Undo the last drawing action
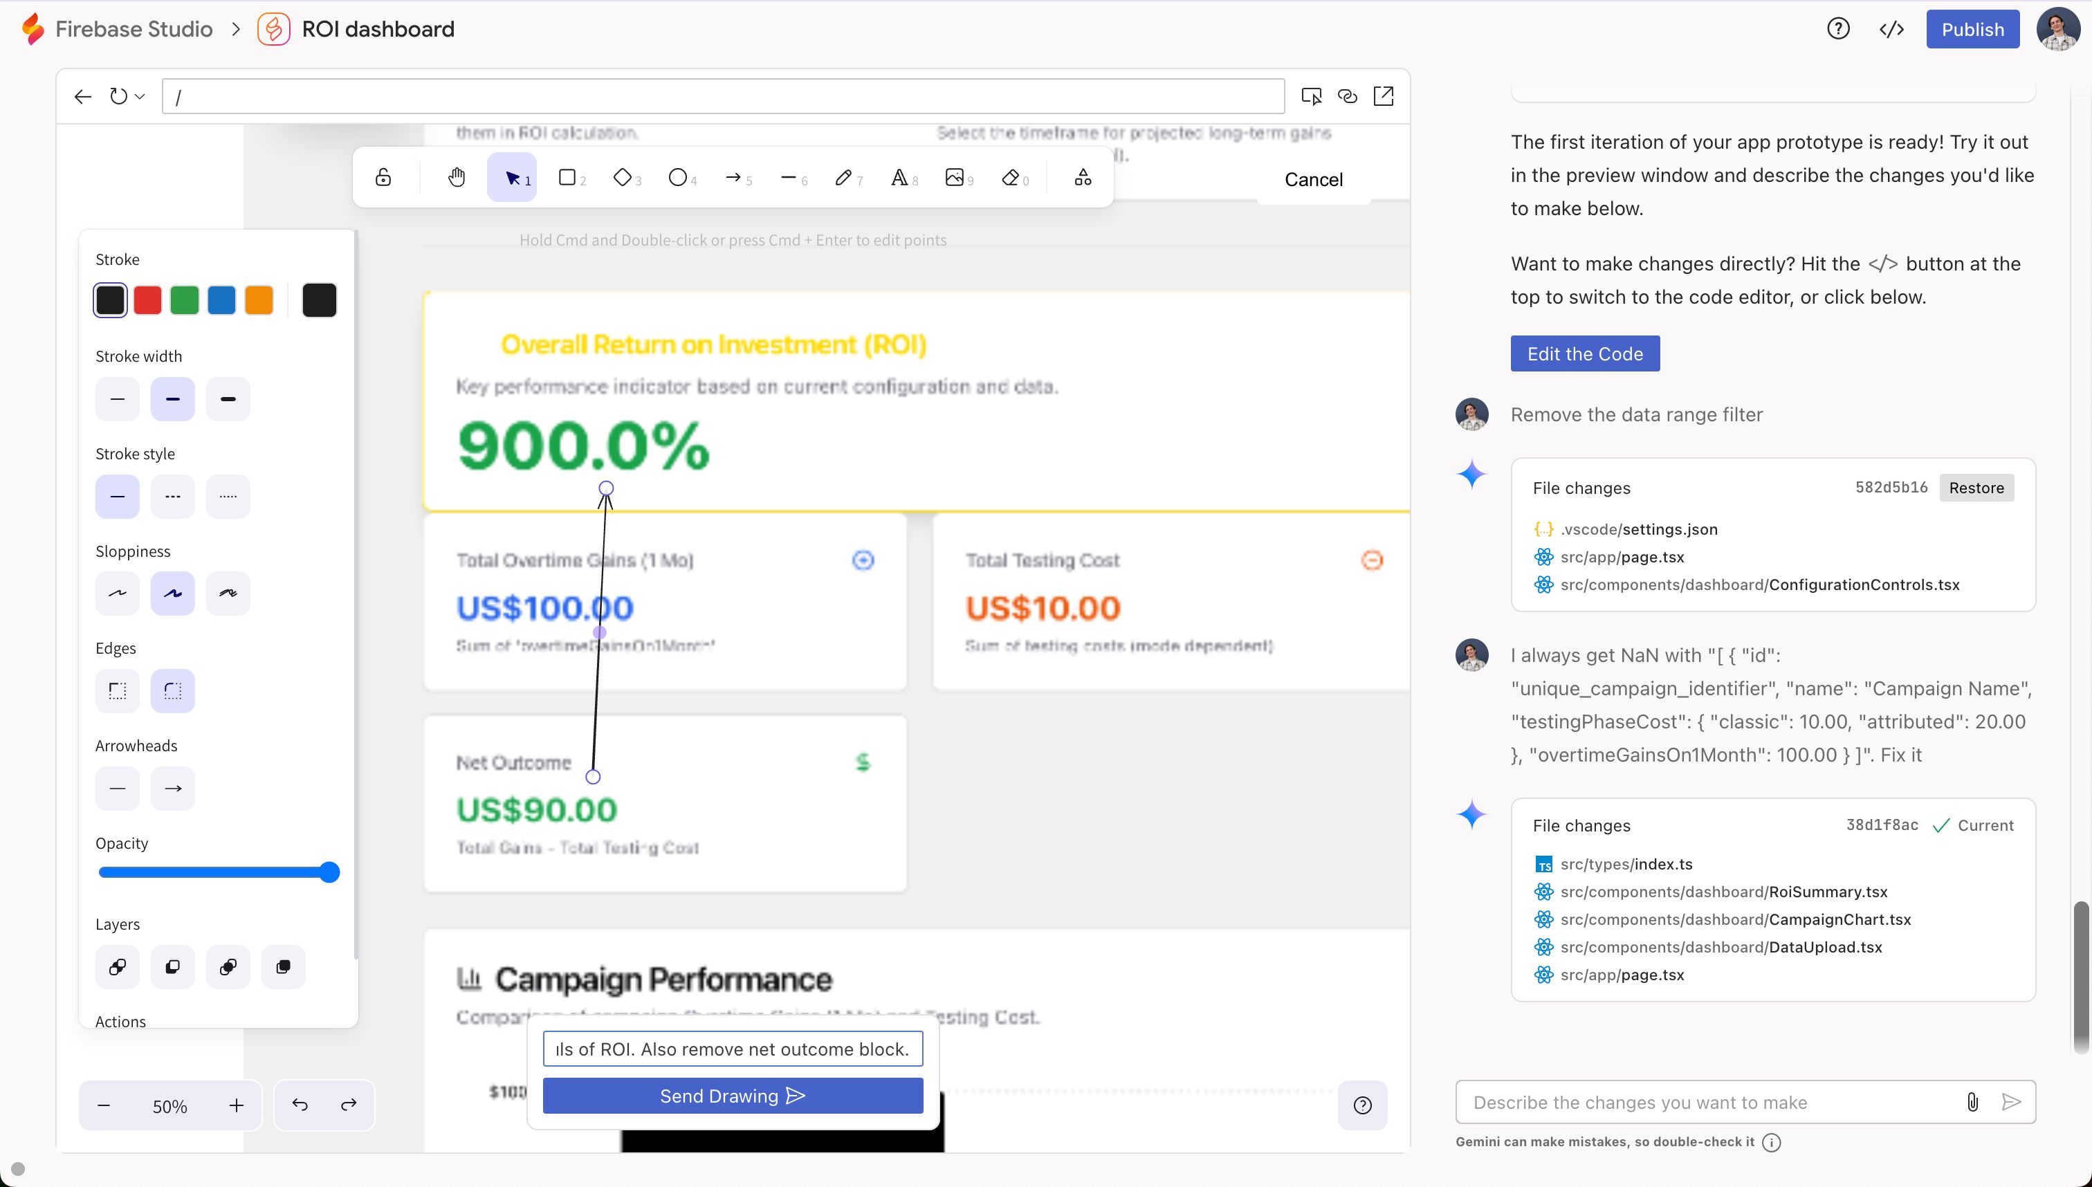Viewport: 2092px width, 1187px height. (x=300, y=1105)
